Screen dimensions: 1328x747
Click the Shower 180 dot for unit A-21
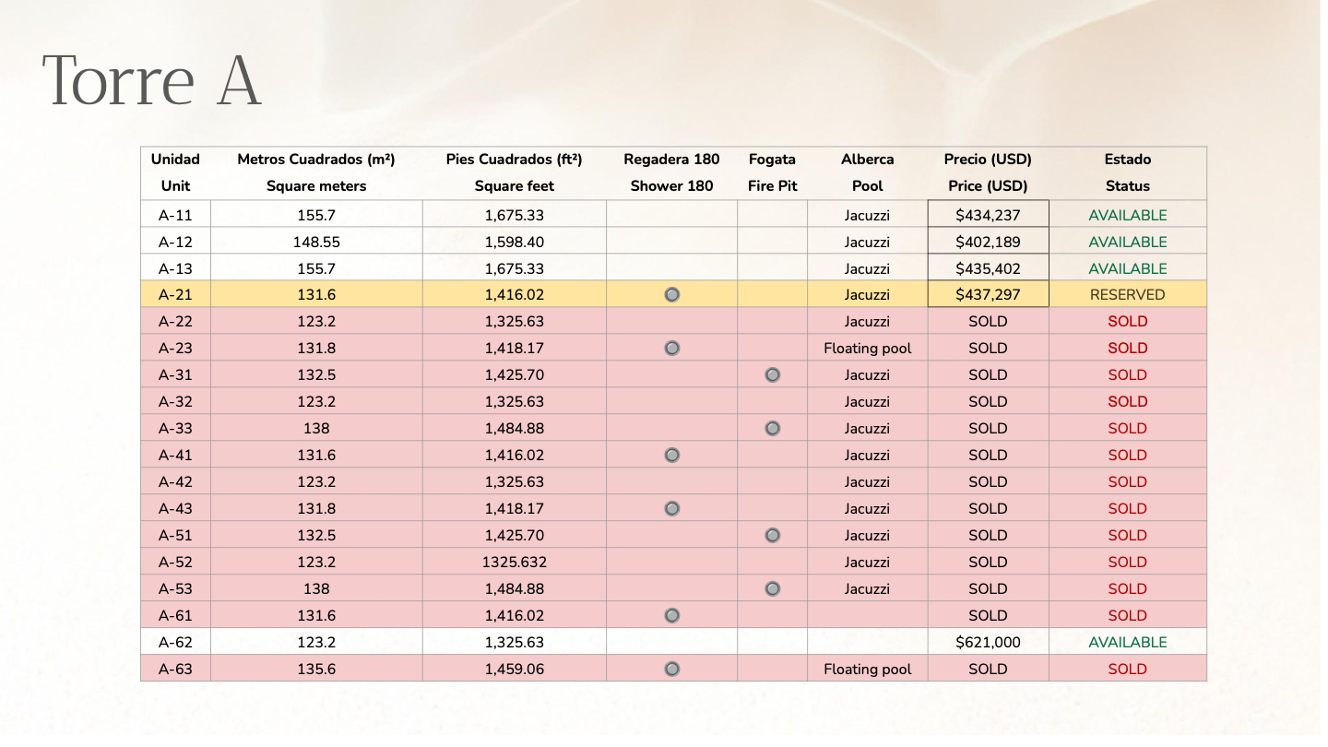[x=671, y=295]
